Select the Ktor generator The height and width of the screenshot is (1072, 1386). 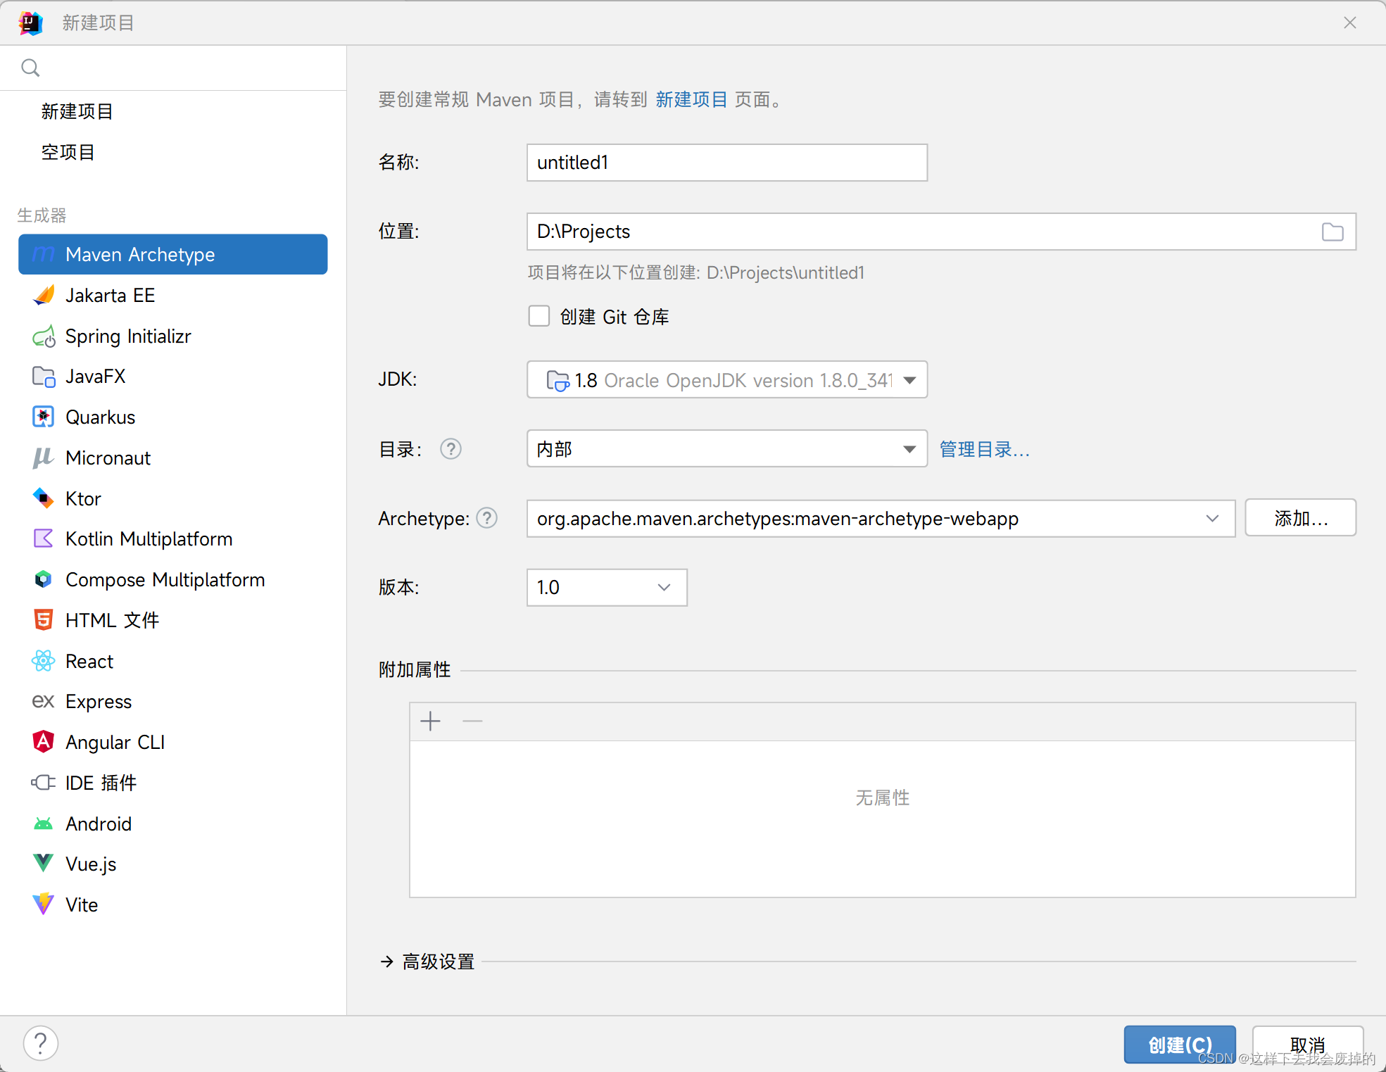[82, 498]
